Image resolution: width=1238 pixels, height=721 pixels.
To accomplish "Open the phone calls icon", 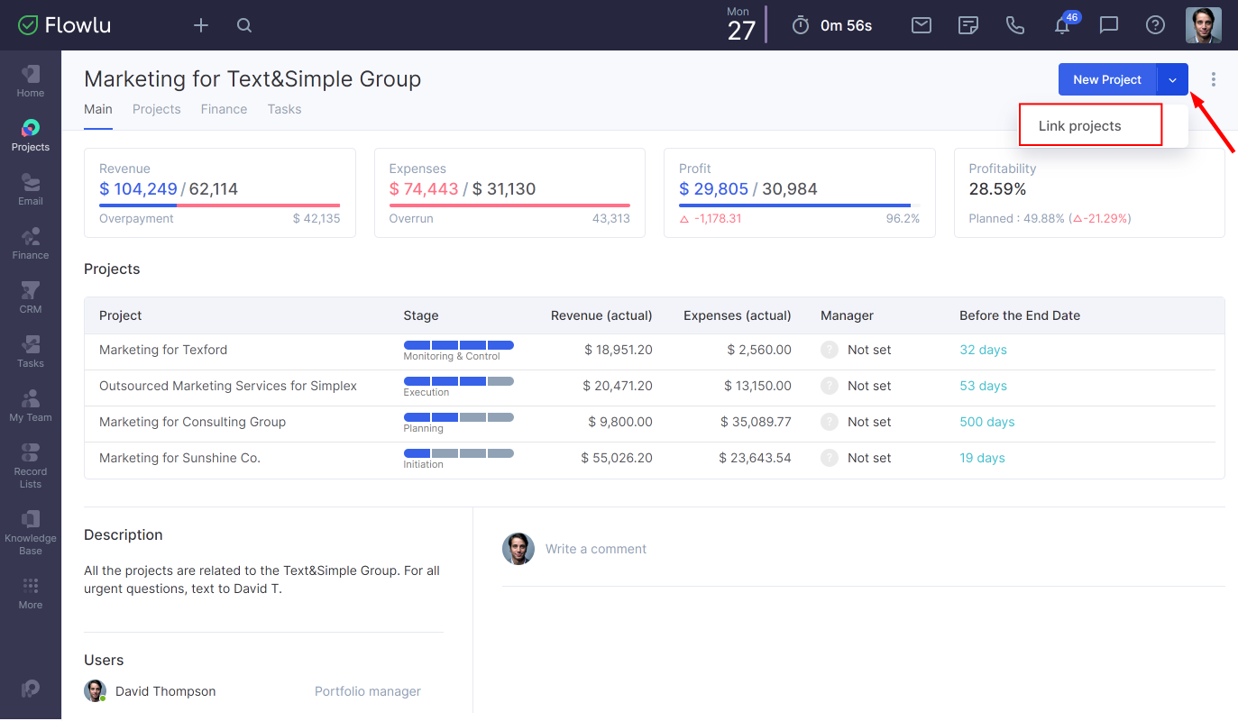I will click(1015, 25).
